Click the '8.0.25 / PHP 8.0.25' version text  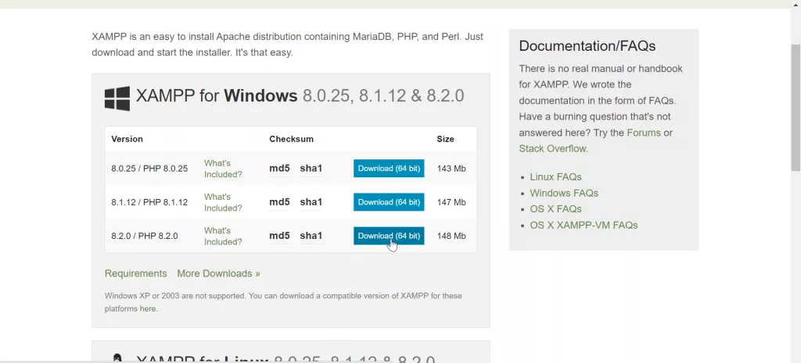(x=149, y=169)
